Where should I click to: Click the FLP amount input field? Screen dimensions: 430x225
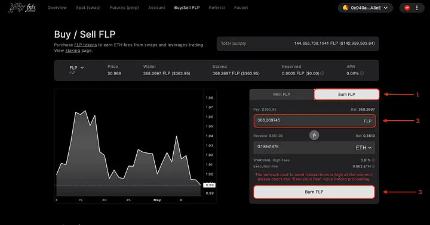pos(314,121)
